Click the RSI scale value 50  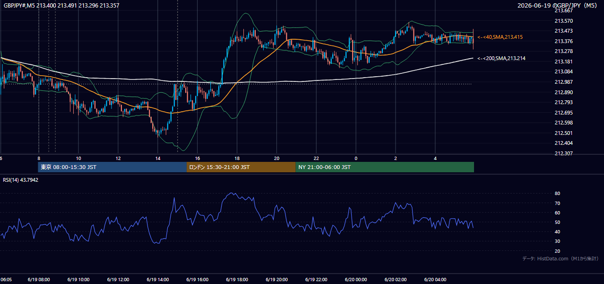tap(557, 222)
